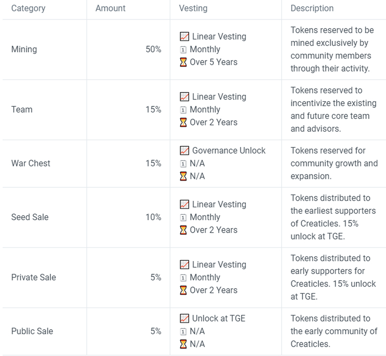Click the Category column header
The image size is (386, 356).
28,8
